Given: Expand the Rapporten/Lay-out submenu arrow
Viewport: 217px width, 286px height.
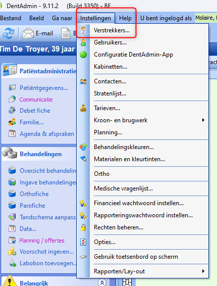Looking at the screenshot, I should [x=203, y=271].
